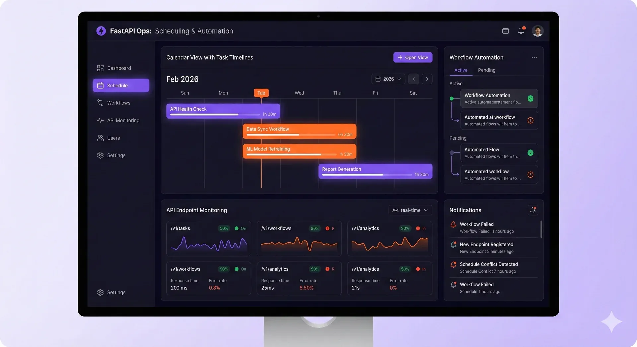
Task: Toggle green check on Automated Flow item
Action: click(530, 153)
